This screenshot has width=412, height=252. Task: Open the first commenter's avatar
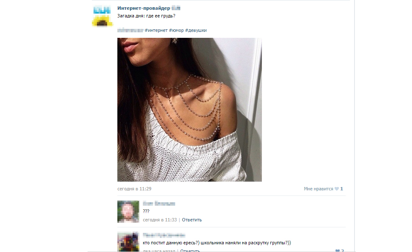(x=128, y=212)
